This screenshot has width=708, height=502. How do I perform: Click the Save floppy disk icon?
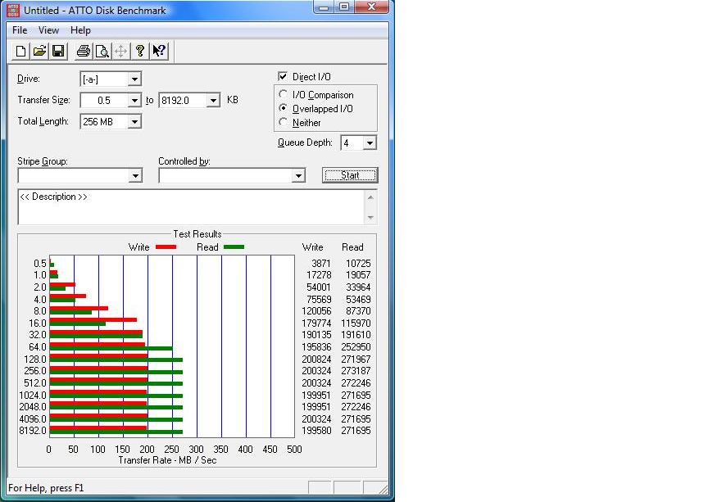58,51
